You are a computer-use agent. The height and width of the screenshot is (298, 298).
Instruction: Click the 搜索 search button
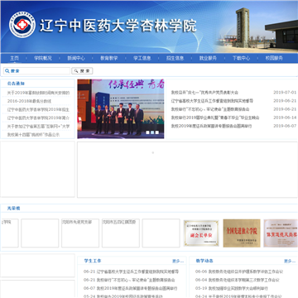[x=82, y=71]
